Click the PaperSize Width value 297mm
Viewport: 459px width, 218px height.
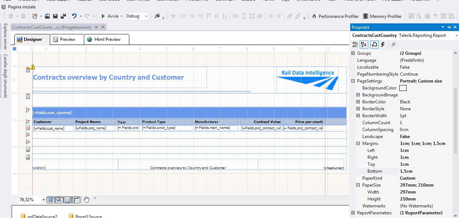point(408,192)
